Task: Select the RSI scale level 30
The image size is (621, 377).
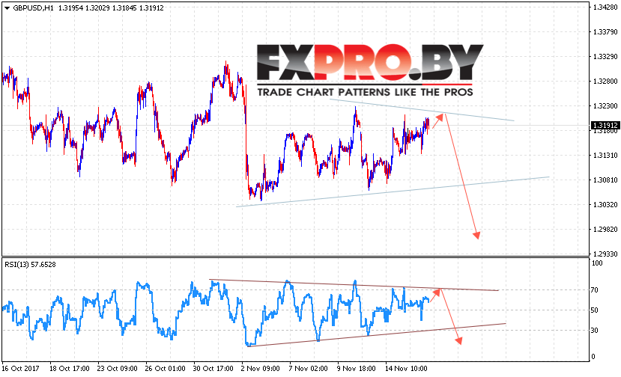Action: (x=595, y=331)
